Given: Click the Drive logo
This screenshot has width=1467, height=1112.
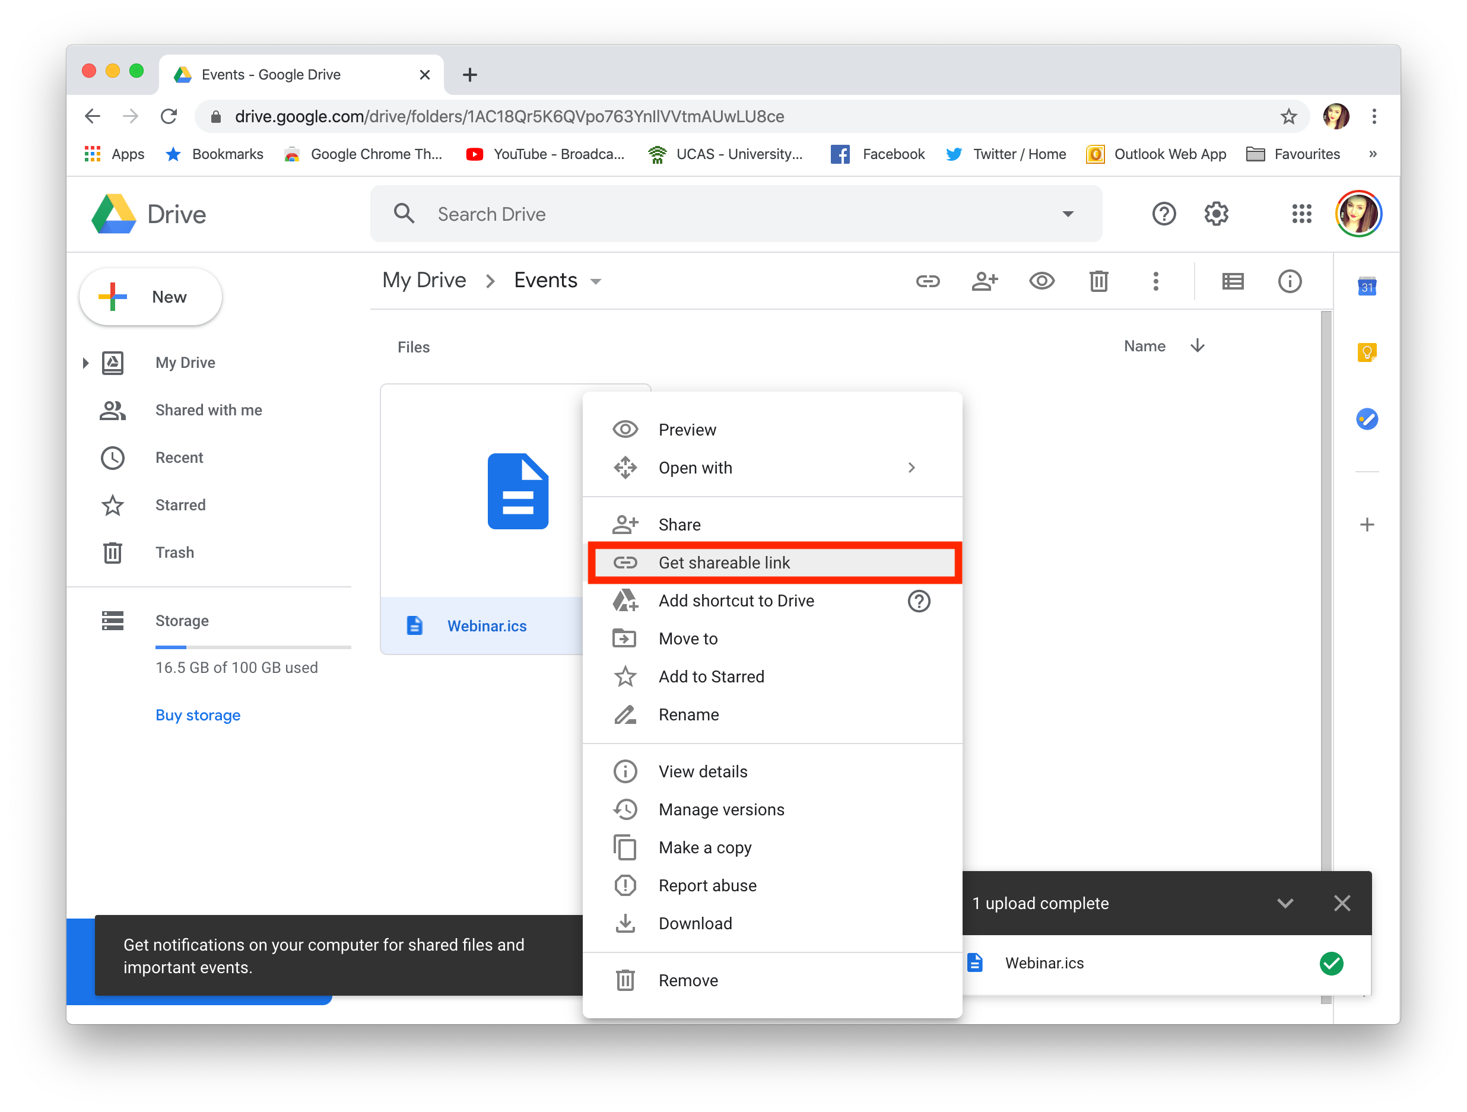Looking at the screenshot, I should pos(148,214).
